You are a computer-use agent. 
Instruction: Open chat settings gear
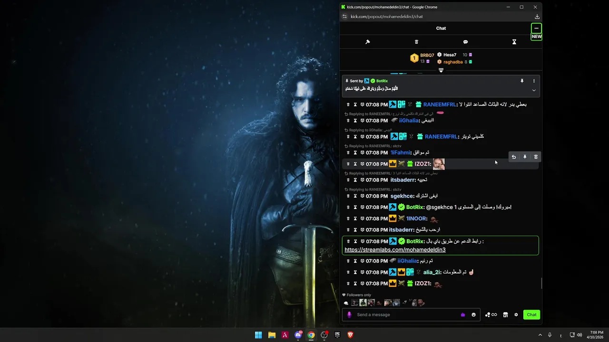point(516,315)
